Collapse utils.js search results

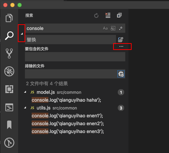(25, 108)
